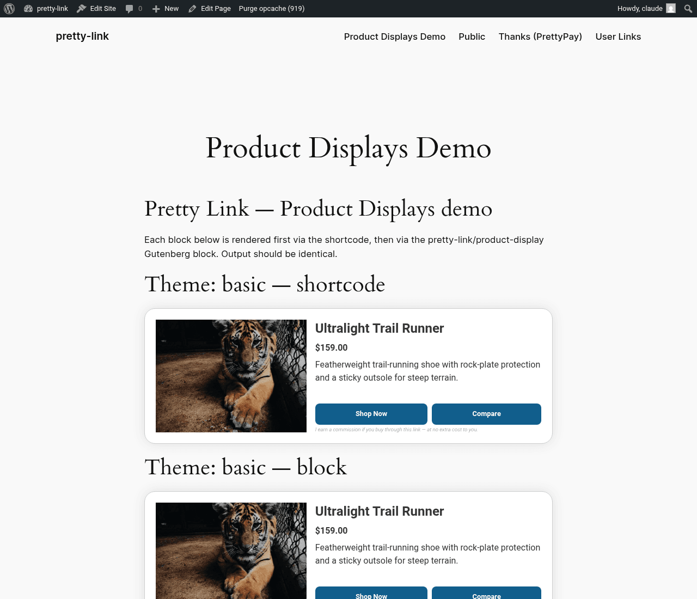The height and width of the screenshot is (599, 697).
Task: Click Shop Now in shortcode card
Action: [x=371, y=414]
